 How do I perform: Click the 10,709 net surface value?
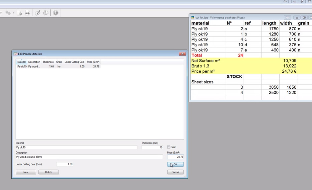[290, 61]
